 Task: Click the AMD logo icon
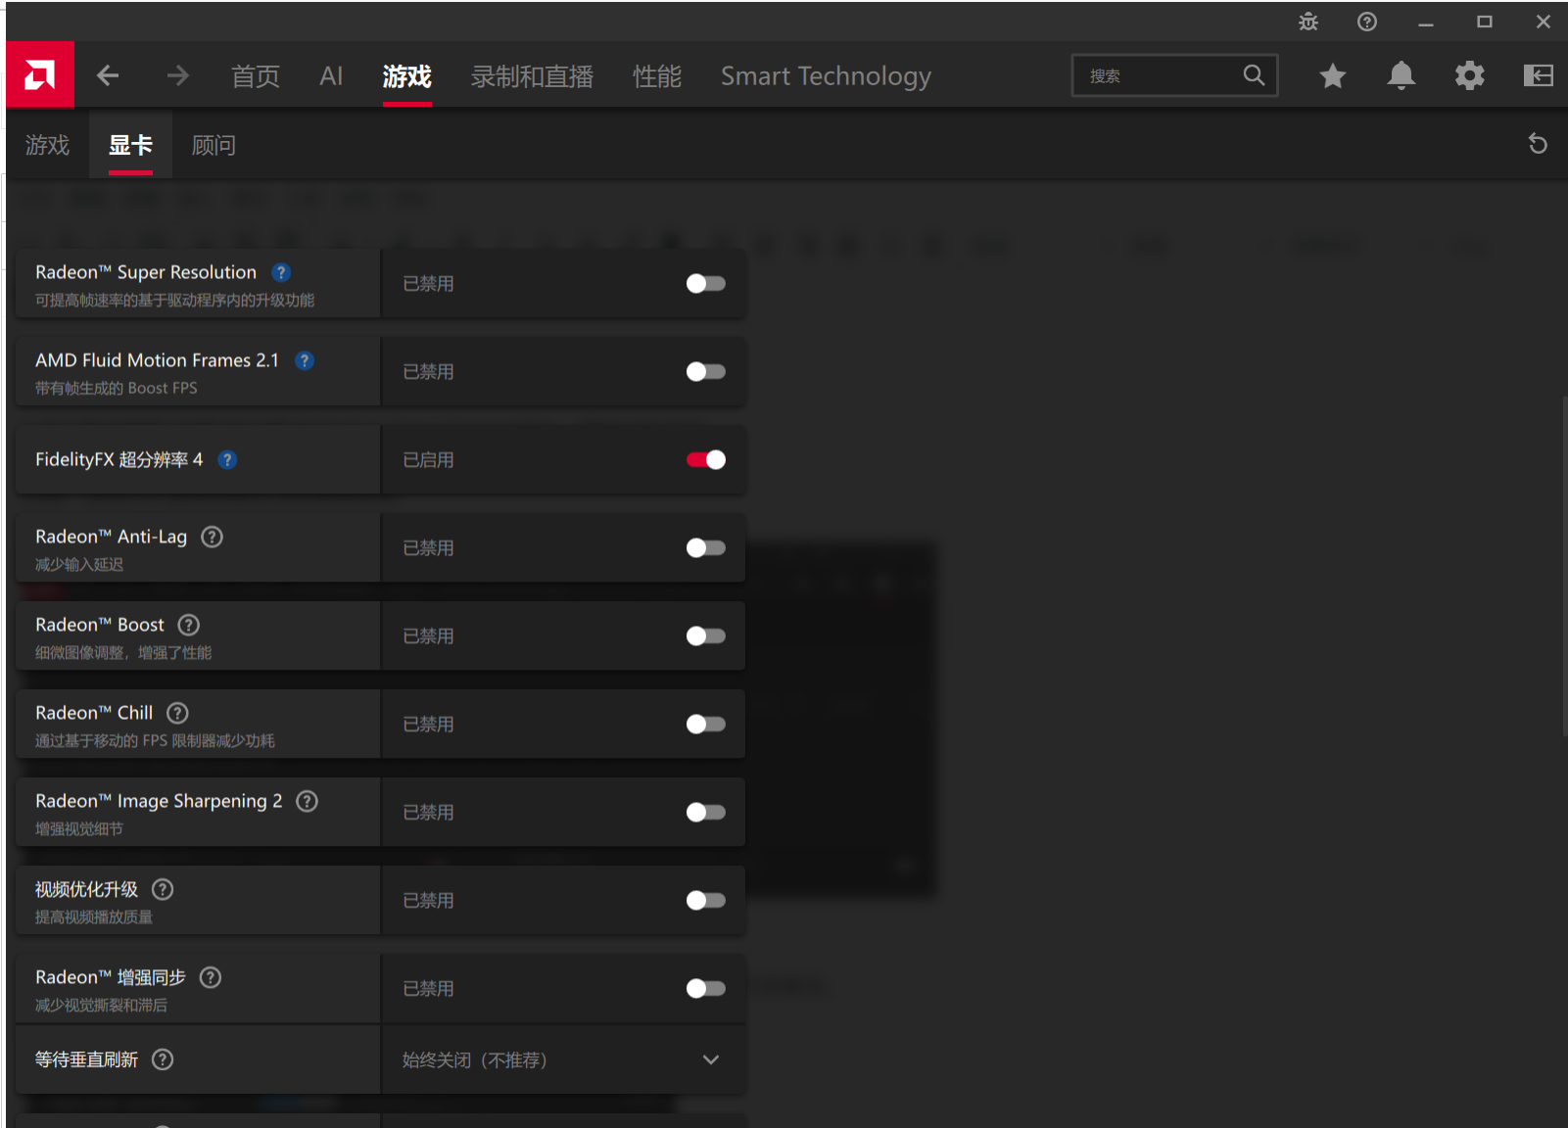click(40, 74)
